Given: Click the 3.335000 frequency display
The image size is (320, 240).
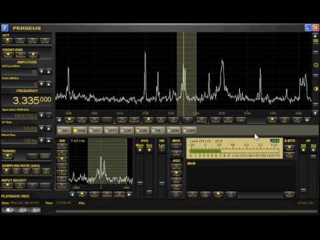Looking at the screenshot, I should tap(31, 101).
